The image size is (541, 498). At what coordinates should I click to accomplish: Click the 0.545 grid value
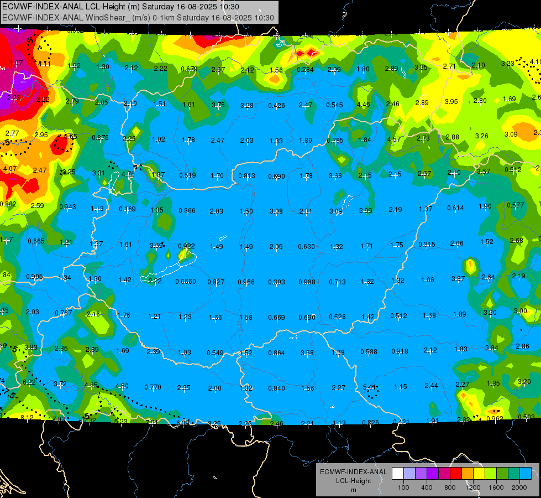335,105
